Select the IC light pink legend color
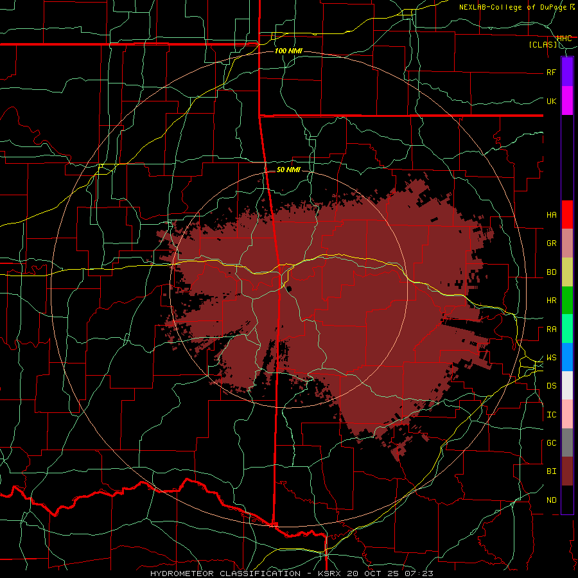578x578 pixels. pos(567,414)
